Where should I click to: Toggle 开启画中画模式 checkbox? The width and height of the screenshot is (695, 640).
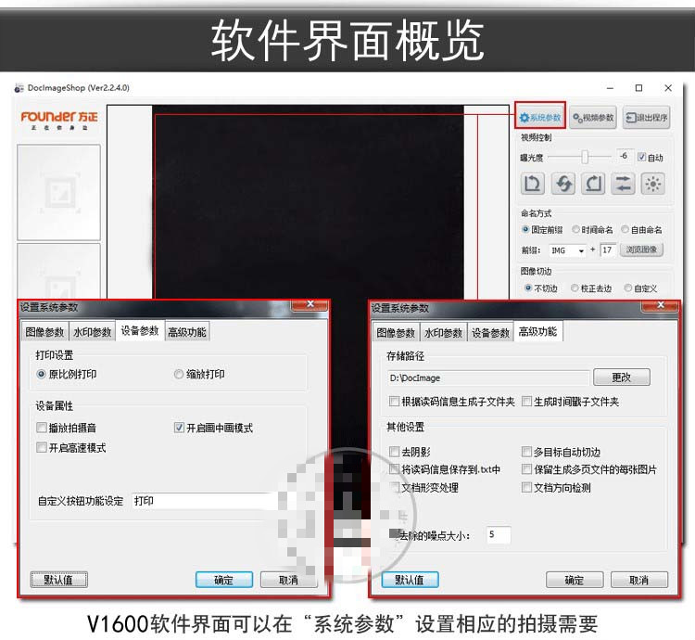tap(179, 428)
